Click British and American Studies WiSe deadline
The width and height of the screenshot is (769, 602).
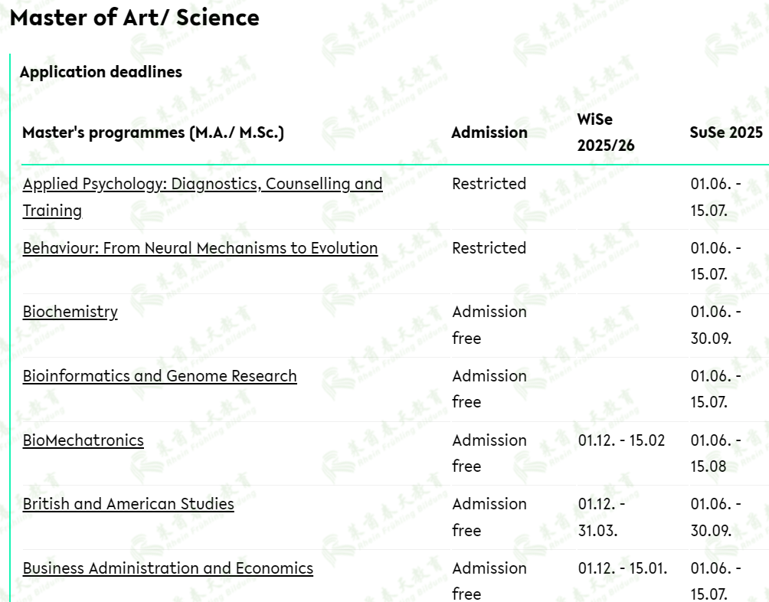(602, 517)
